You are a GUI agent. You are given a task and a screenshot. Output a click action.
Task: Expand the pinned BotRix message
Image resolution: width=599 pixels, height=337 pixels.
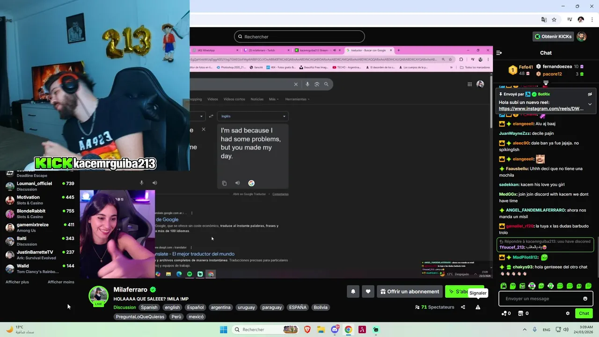(x=590, y=104)
